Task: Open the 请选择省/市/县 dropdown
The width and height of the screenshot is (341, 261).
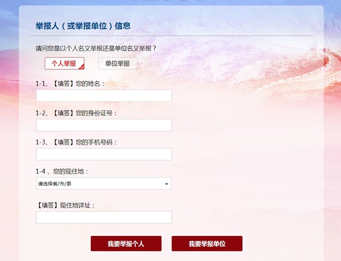Action: [99, 184]
